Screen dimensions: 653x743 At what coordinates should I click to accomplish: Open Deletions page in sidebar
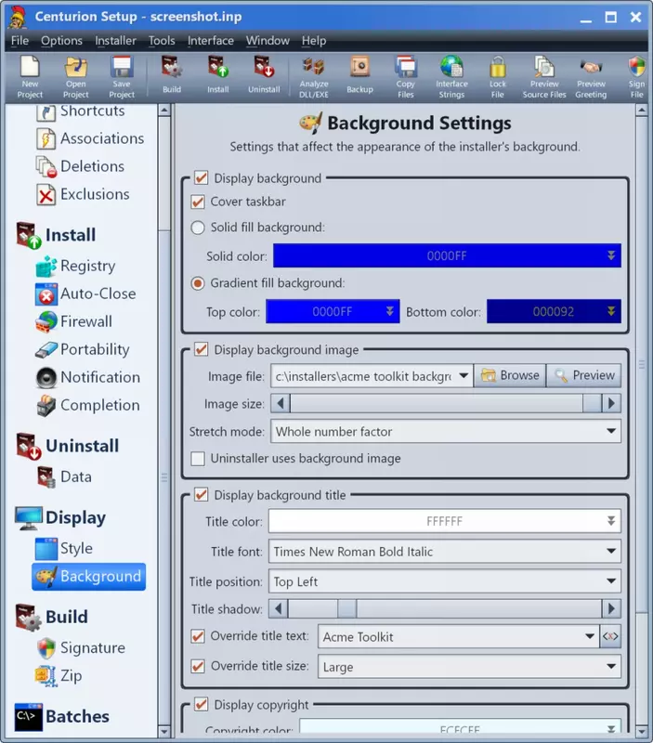pyautogui.click(x=80, y=166)
